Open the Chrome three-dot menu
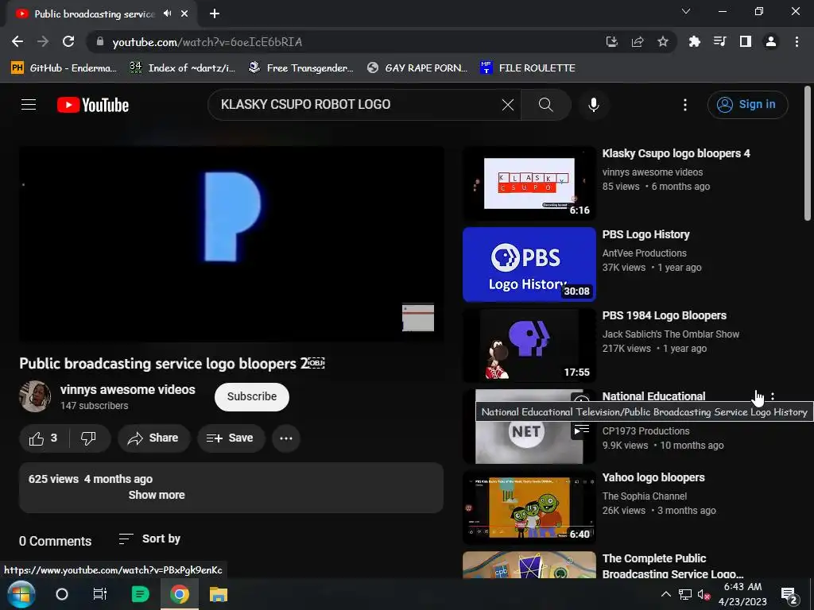Image resolution: width=814 pixels, height=610 pixels. 797,41
